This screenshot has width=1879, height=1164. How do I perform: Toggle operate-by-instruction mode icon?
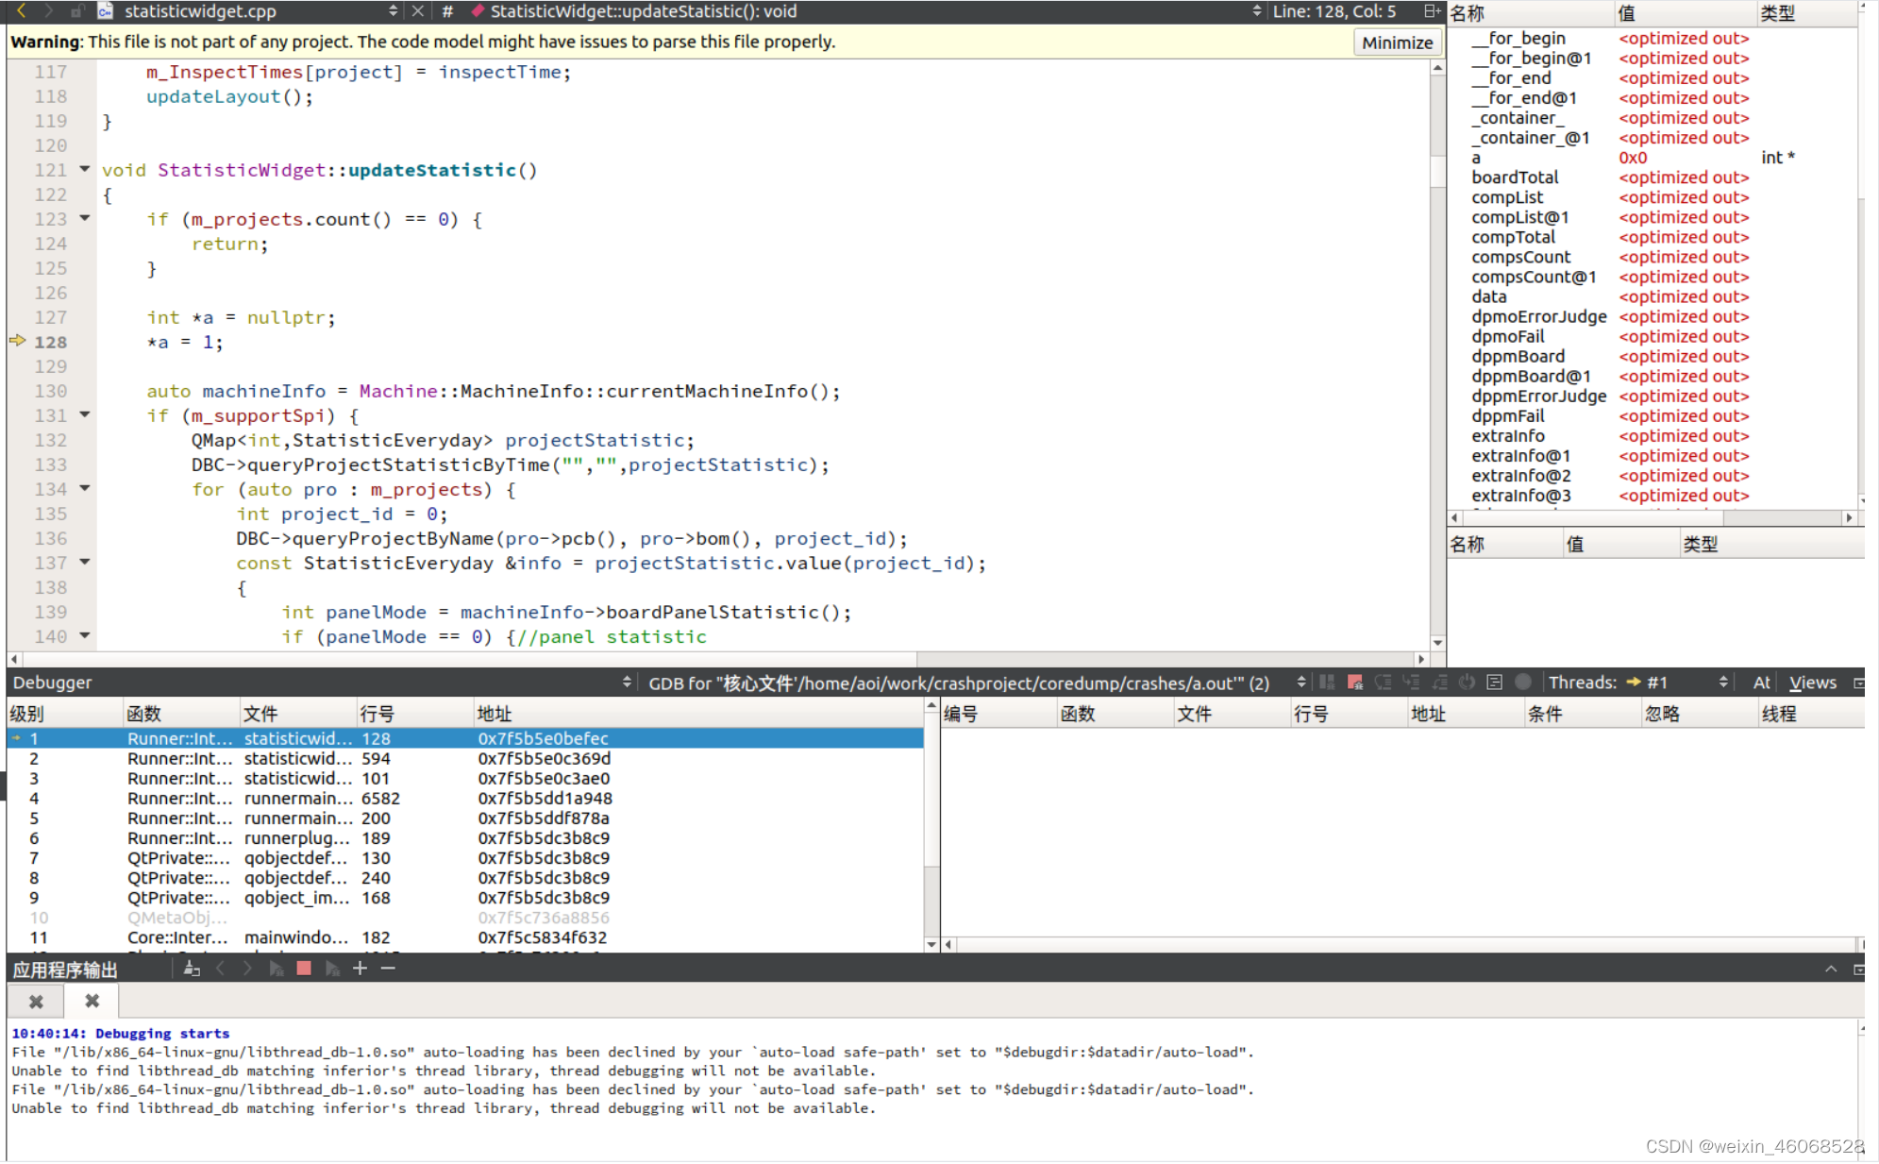tap(1494, 683)
